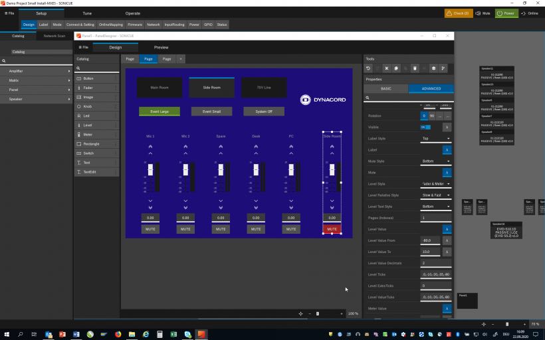This screenshot has width=545, height=340.
Task: Switch to the Preview tab
Action: (161, 48)
